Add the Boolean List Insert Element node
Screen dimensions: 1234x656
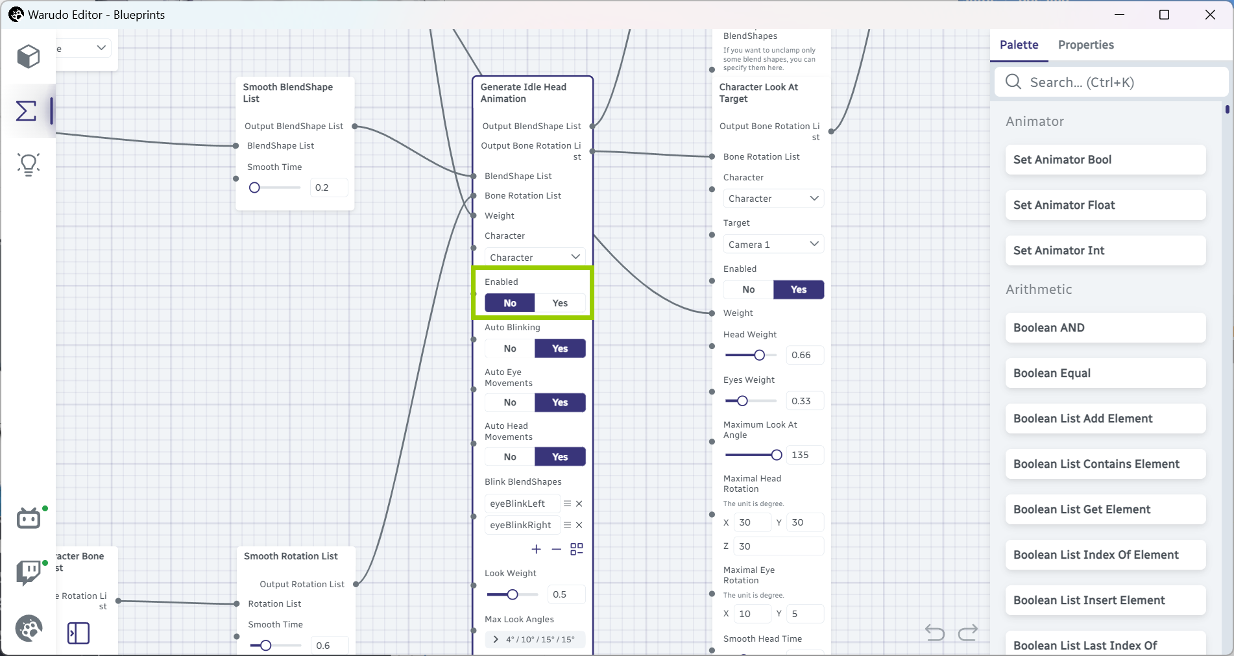click(1106, 600)
